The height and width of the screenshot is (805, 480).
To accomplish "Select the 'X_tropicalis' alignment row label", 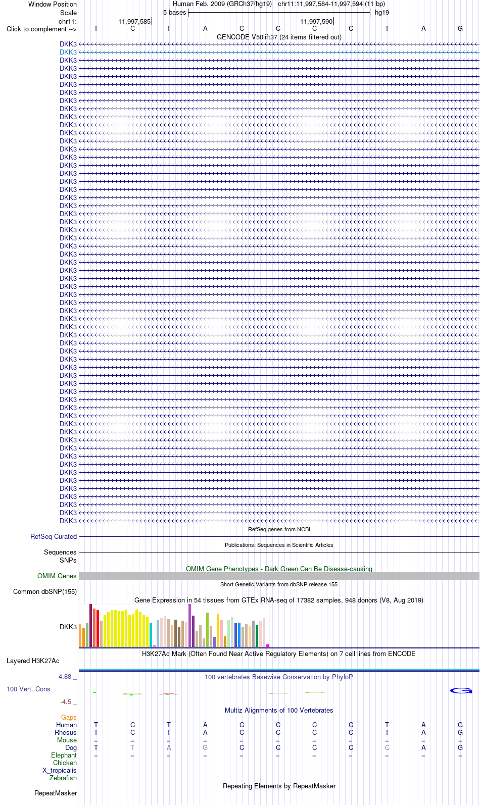I will coord(60,770).
